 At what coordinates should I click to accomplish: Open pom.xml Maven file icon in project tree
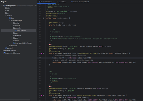pyautogui.click(x=6, y=48)
